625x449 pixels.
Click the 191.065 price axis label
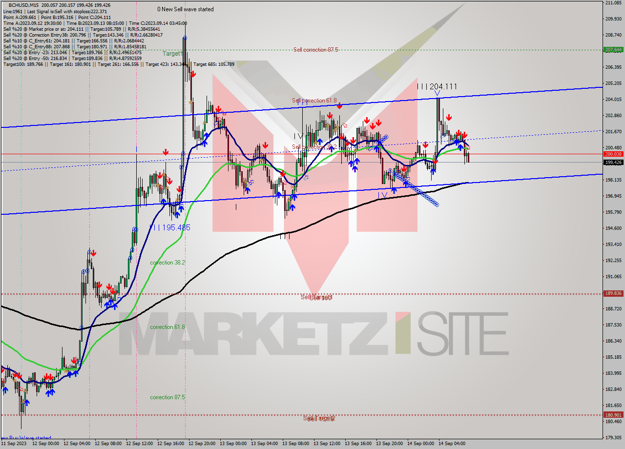tap(613, 277)
